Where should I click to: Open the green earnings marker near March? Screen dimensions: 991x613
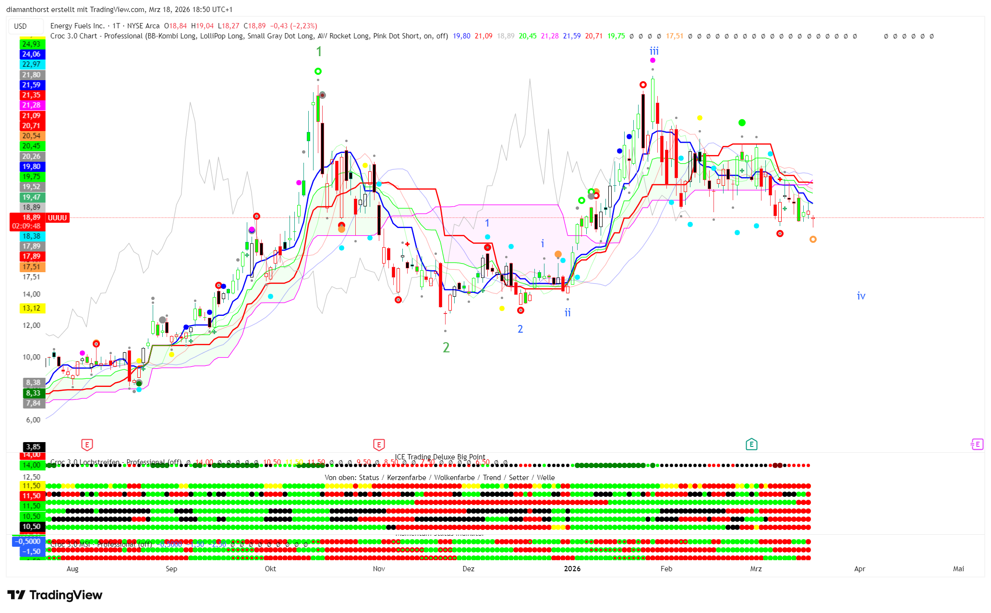click(x=751, y=445)
